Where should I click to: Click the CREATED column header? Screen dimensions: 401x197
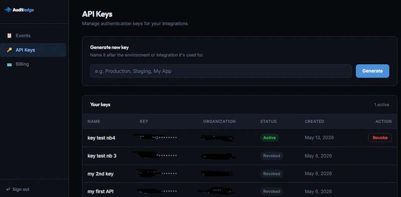click(x=314, y=121)
